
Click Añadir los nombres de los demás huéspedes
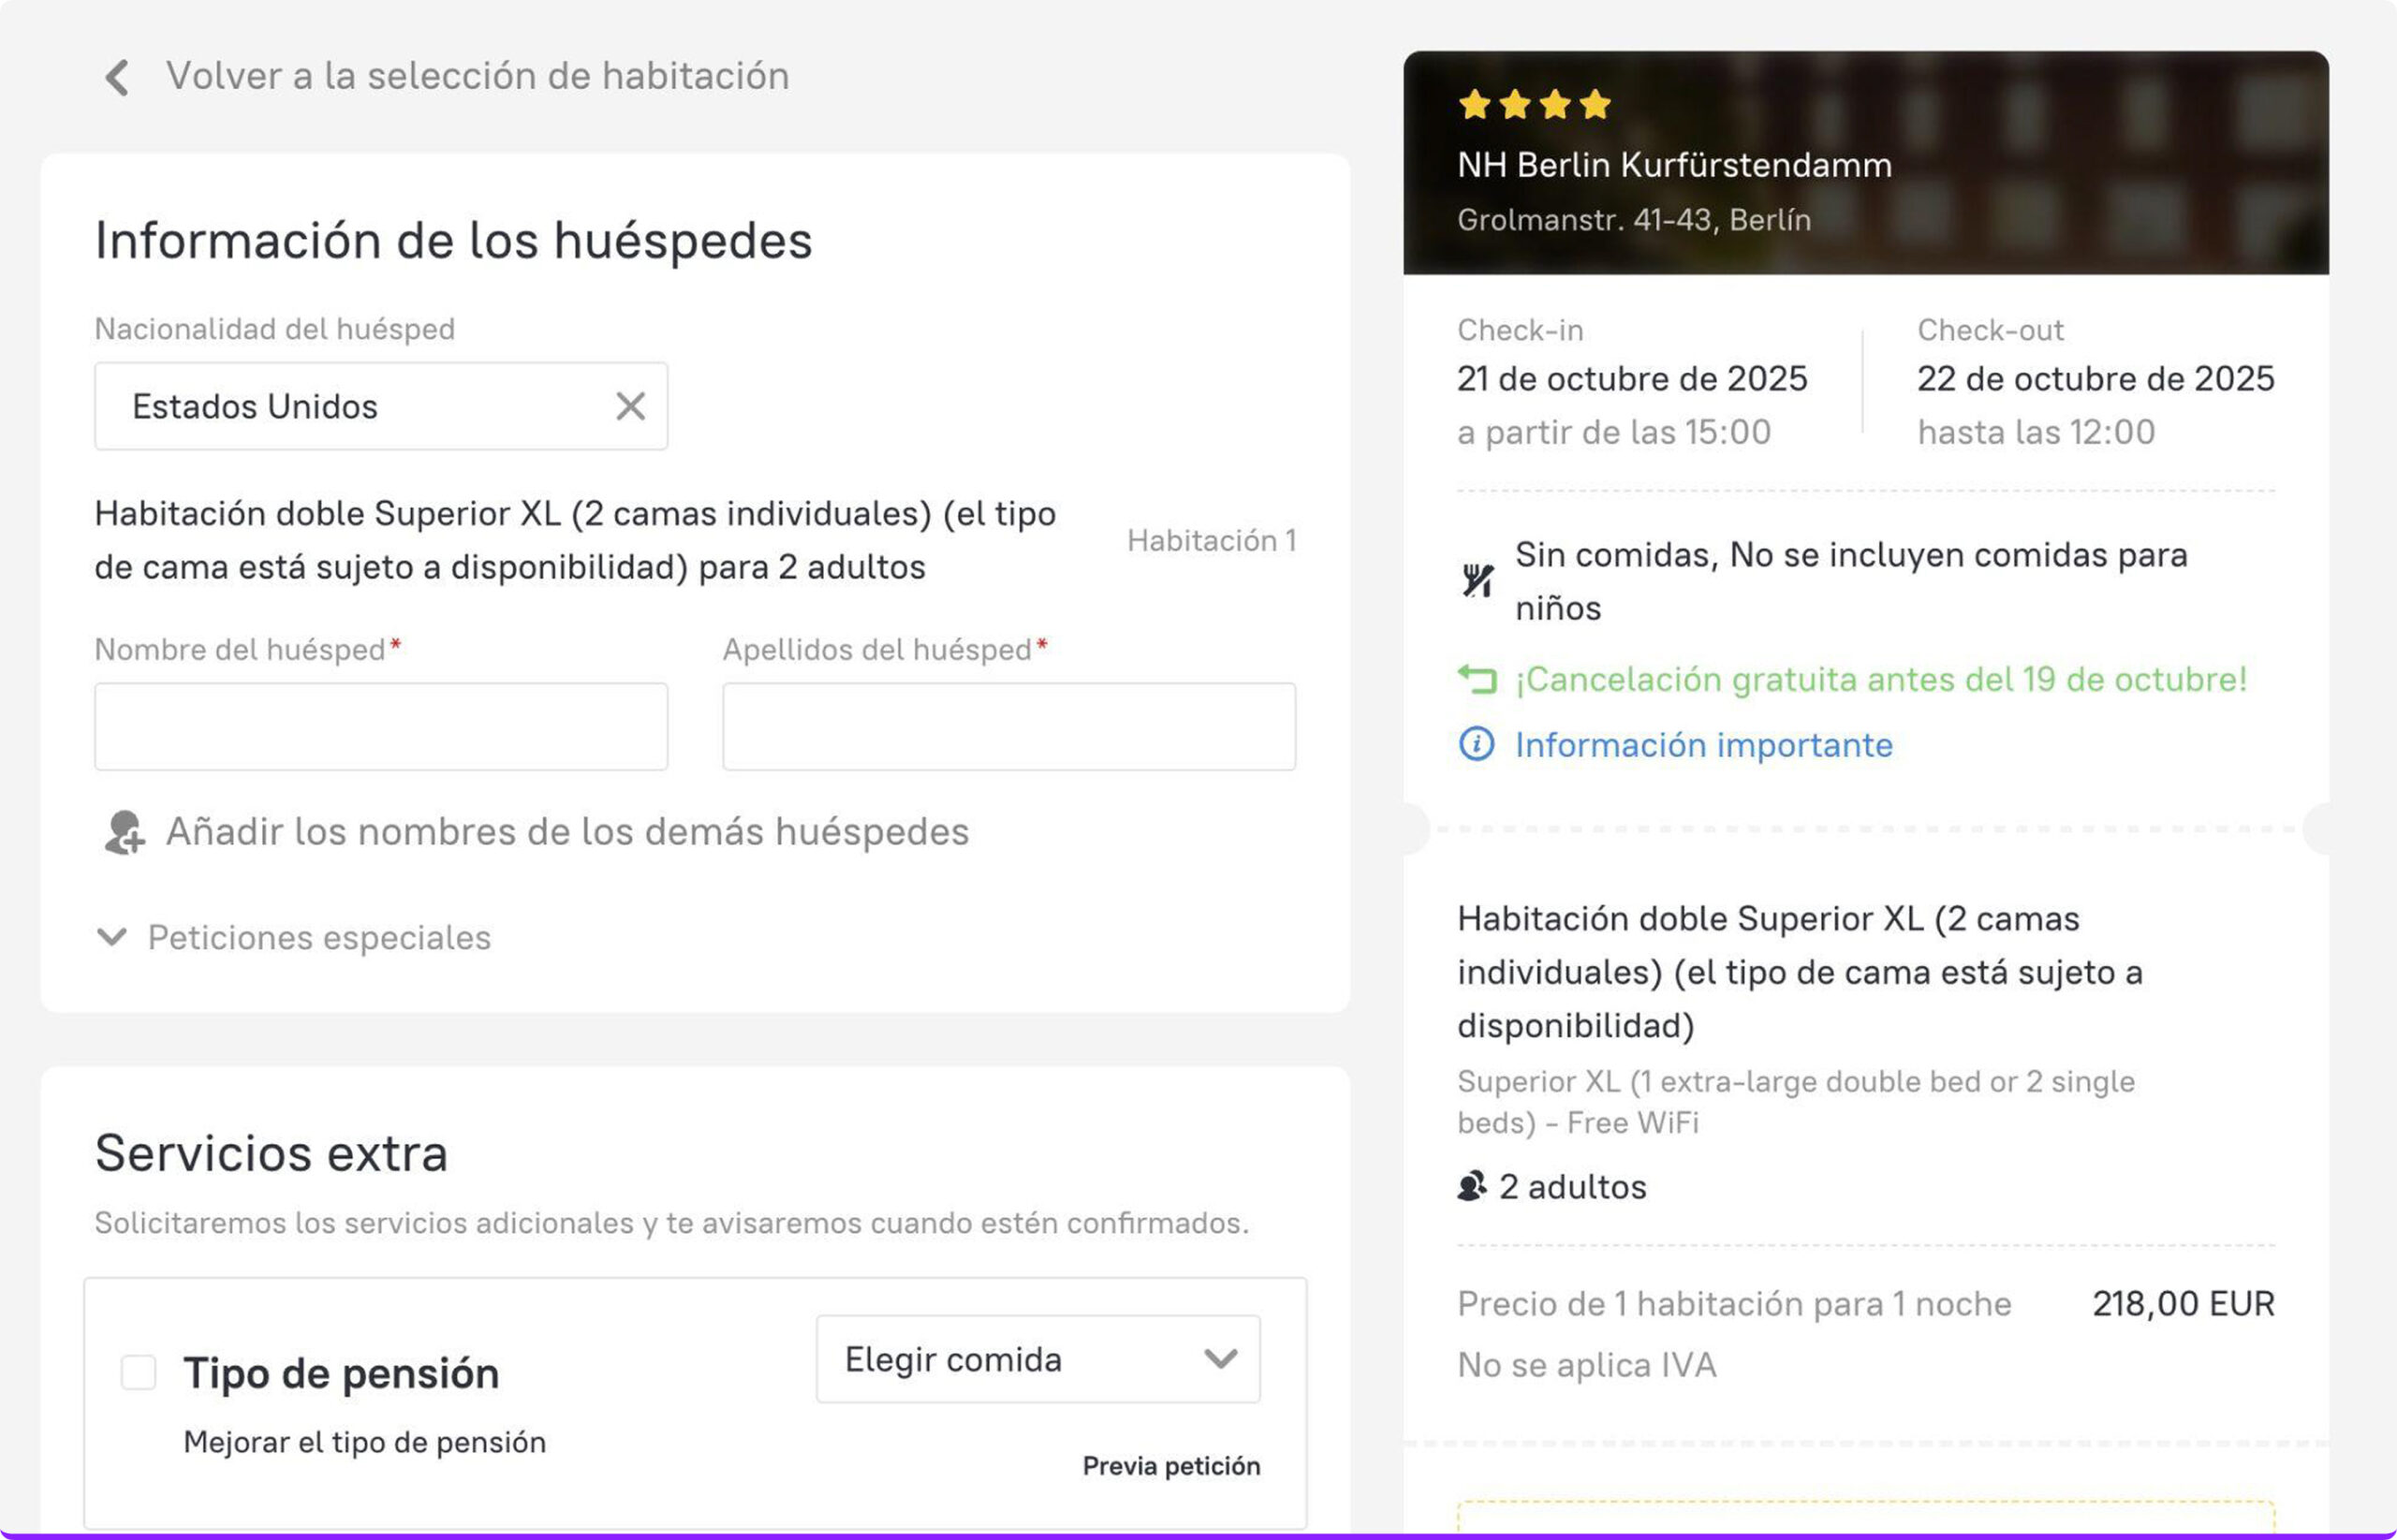tap(567, 832)
